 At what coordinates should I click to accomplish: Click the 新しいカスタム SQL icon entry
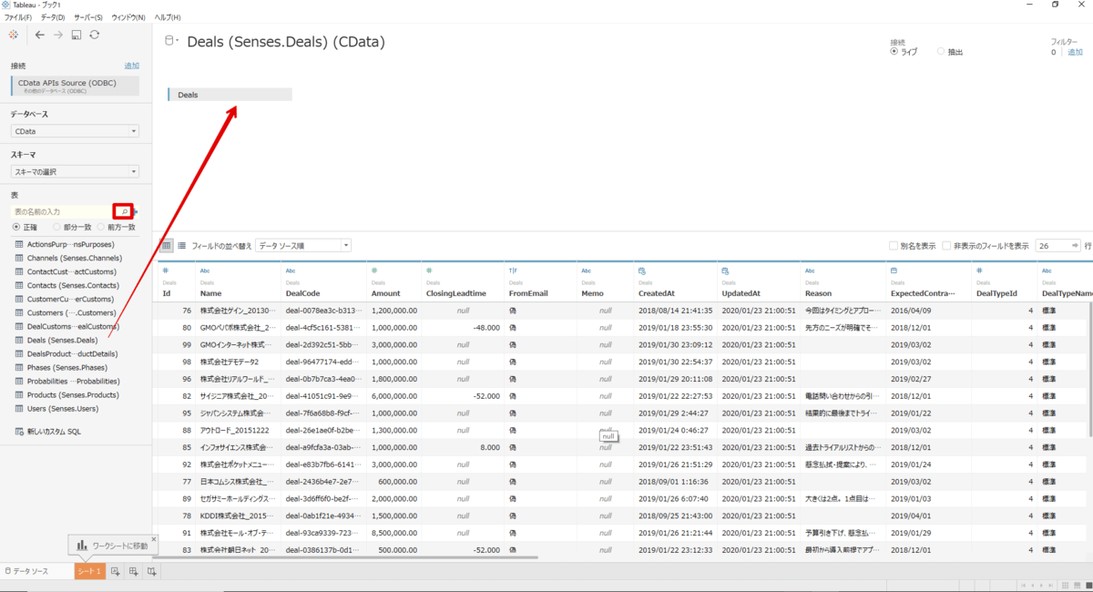point(48,431)
